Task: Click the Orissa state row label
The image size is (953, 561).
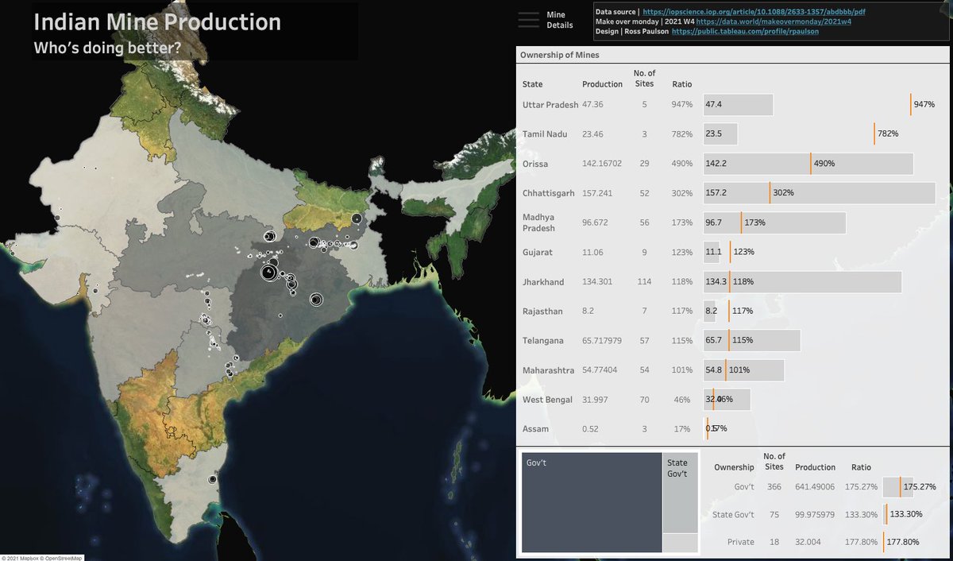Action: coord(535,164)
